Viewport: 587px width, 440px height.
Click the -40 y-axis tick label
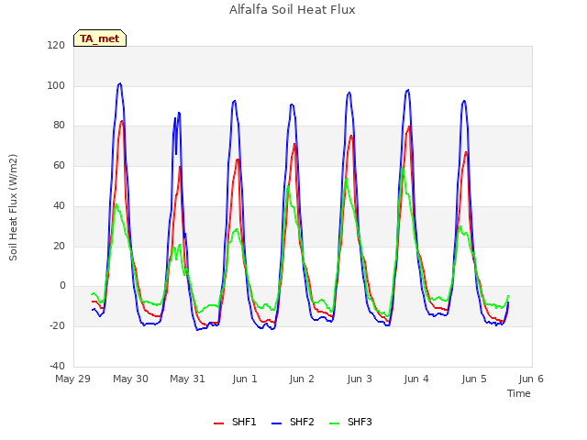click(57, 366)
